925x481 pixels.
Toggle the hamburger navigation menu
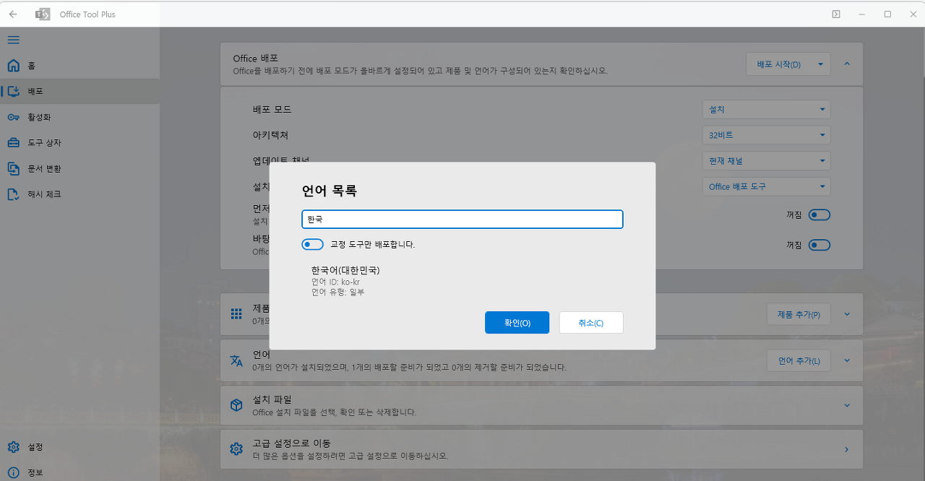(14, 40)
